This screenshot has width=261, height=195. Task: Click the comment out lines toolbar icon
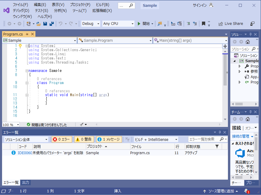click(188, 24)
